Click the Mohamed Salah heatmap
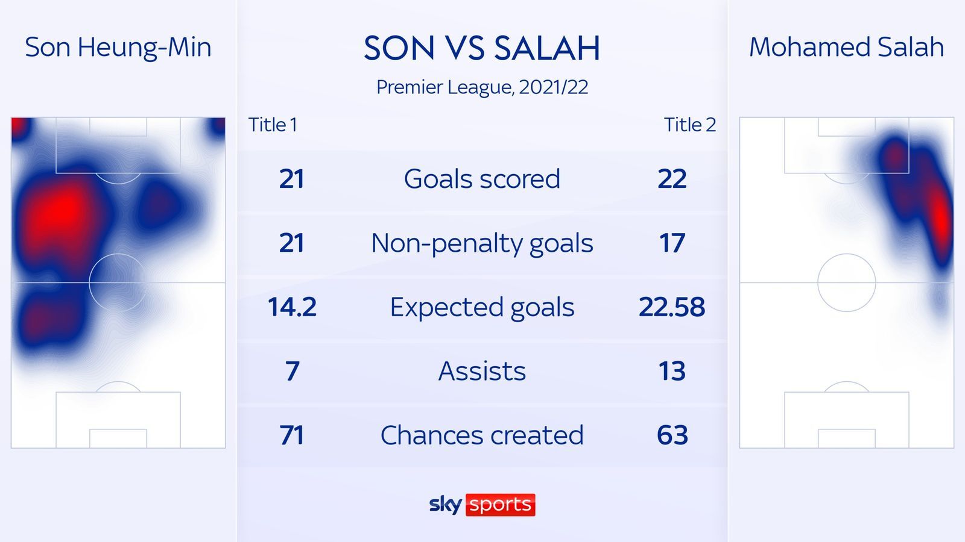 pyautogui.click(x=847, y=282)
